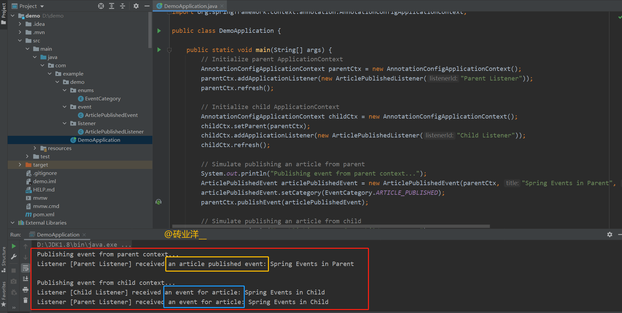This screenshot has width=622, height=313.
Task: Expand the .mvn folder
Action: tap(20, 32)
